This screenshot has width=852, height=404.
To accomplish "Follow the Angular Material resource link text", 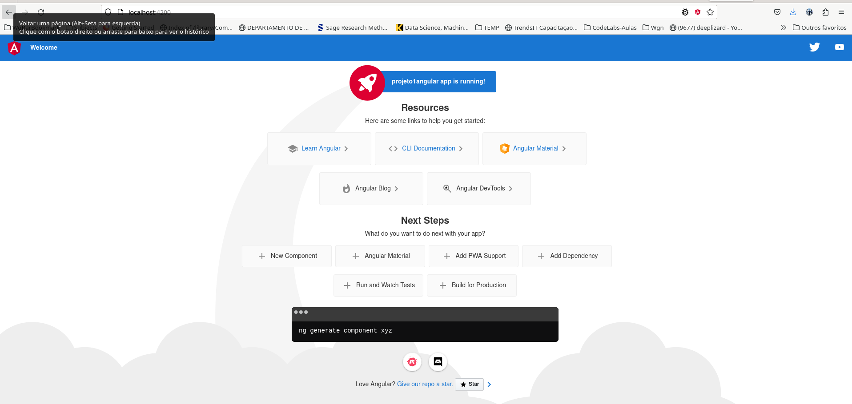I will [x=535, y=149].
